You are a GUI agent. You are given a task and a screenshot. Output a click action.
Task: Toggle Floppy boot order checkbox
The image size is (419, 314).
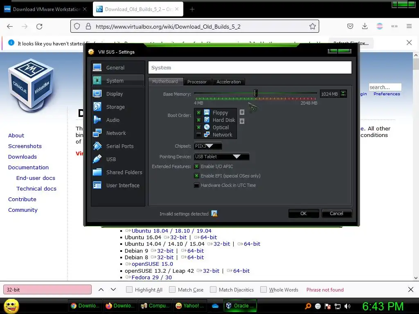point(198,112)
